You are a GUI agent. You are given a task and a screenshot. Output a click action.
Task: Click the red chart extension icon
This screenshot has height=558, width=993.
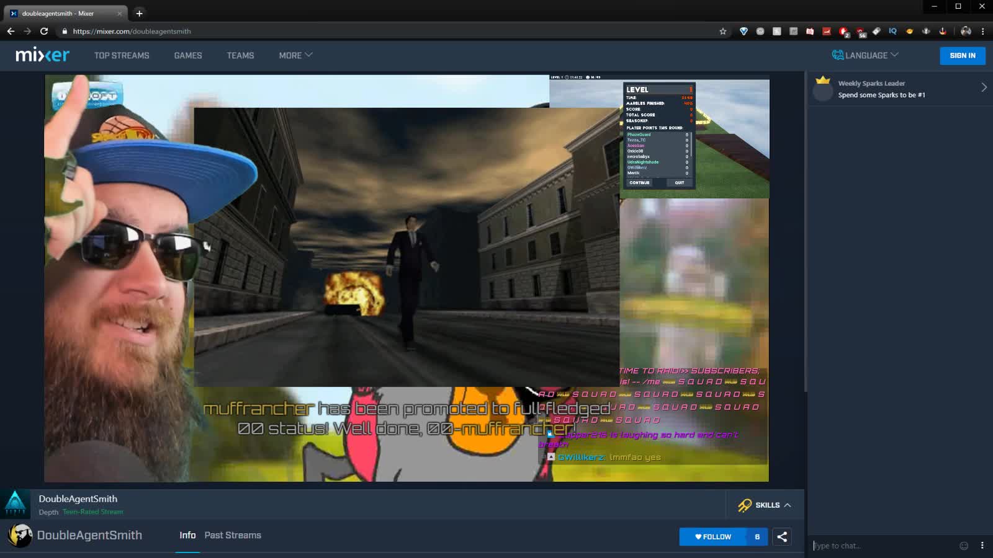[827, 31]
